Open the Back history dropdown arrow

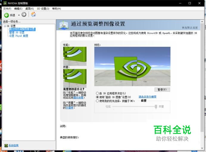click(19, 15)
